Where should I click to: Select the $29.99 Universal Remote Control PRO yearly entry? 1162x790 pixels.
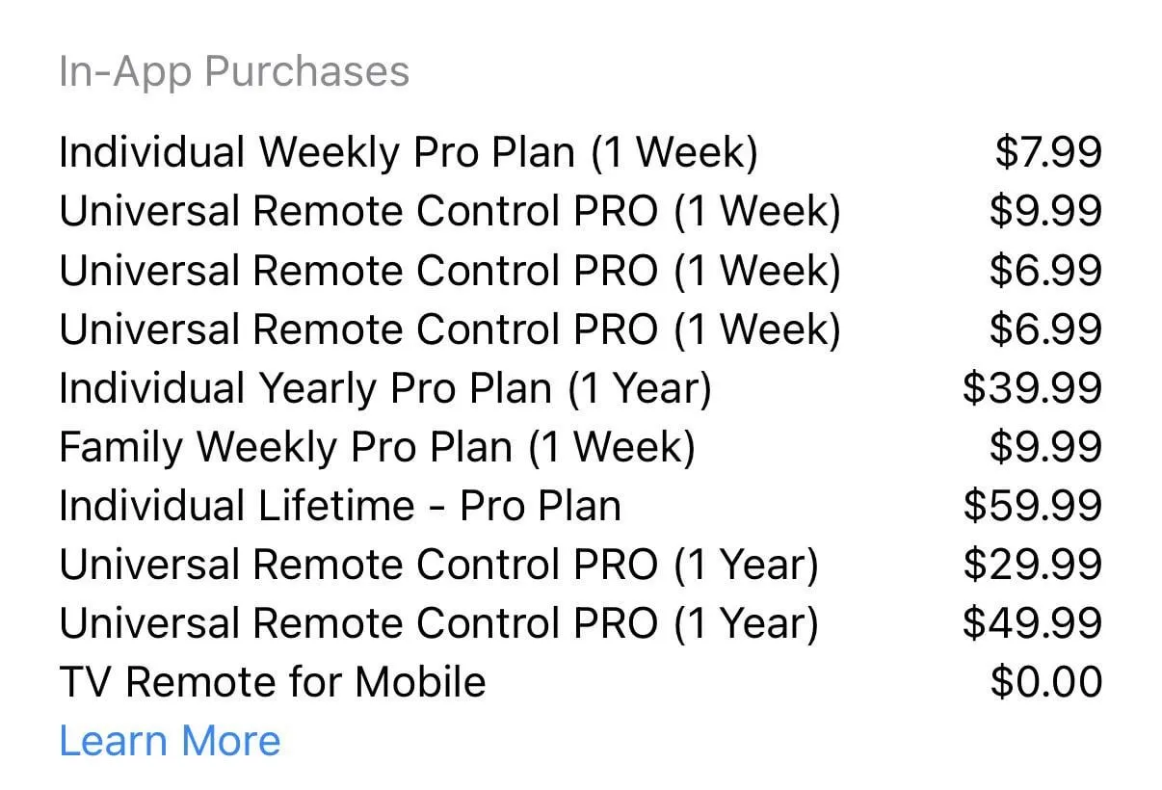coord(438,565)
